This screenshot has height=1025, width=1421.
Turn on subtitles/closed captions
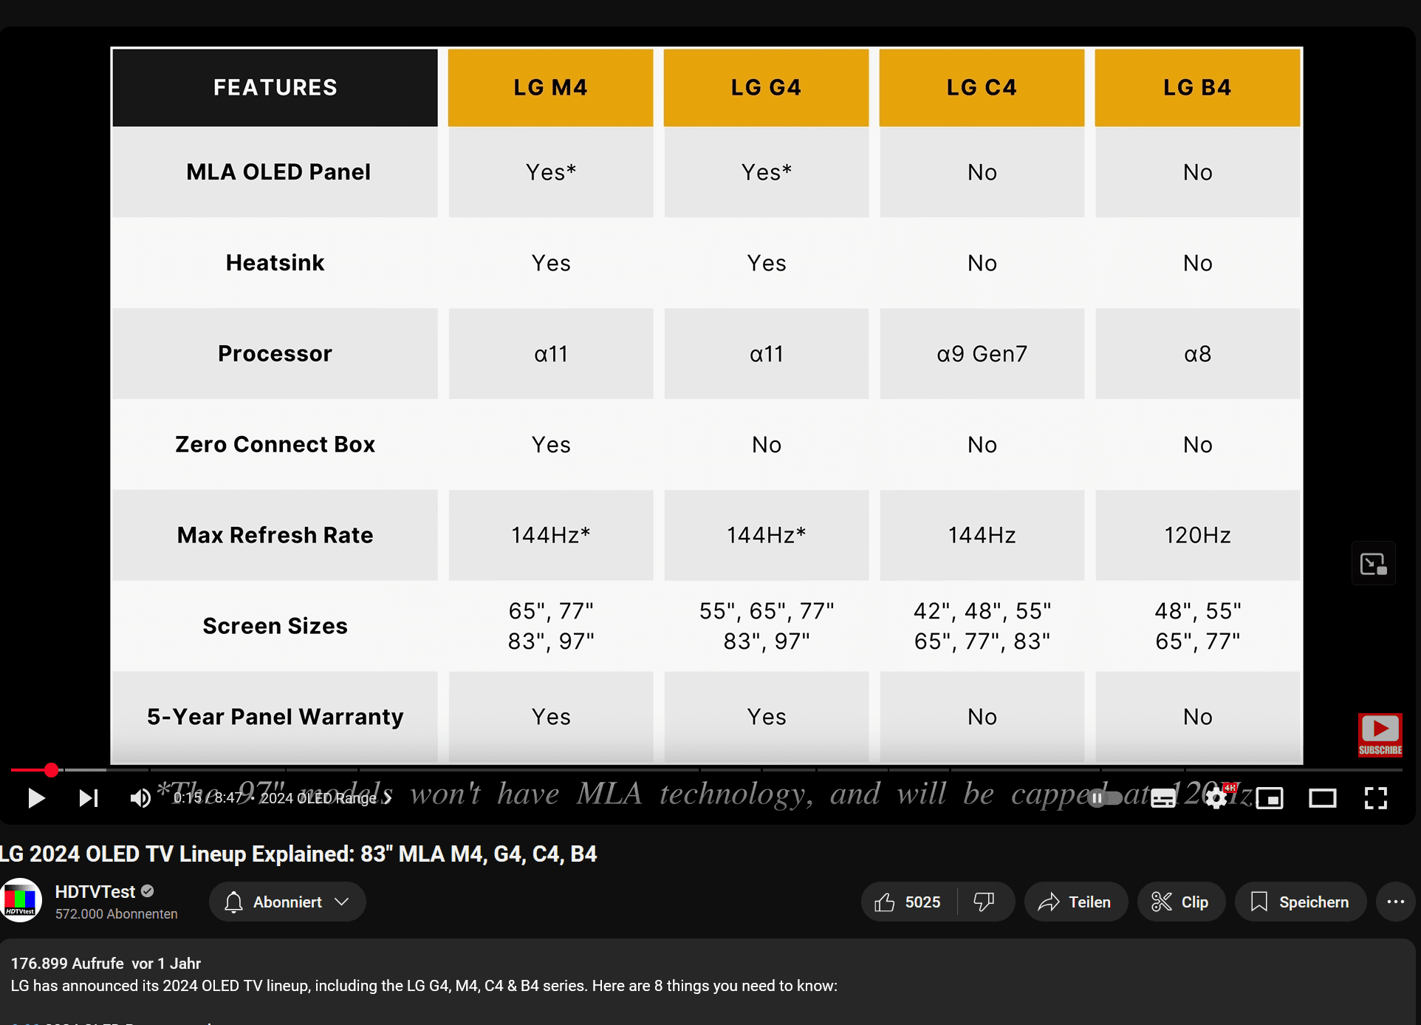click(1163, 798)
